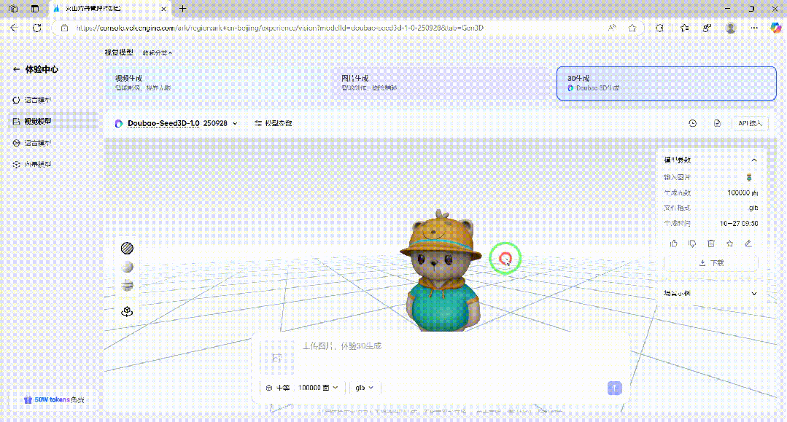Click the thumbs-up like icon
Image resolution: width=787 pixels, height=422 pixels.
(x=673, y=243)
